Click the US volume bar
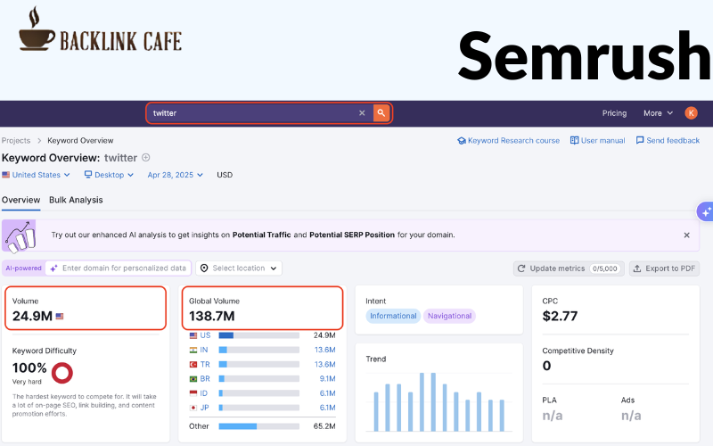The width and height of the screenshot is (713, 446). click(259, 335)
